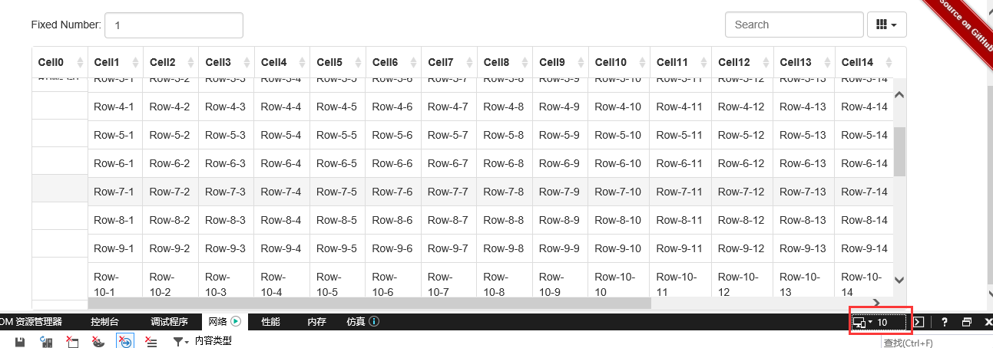Viewport: 993px width, 348px height.
Task: Click the clear cache icon in network toolbar
Action: pyautogui.click(x=72, y=341)
